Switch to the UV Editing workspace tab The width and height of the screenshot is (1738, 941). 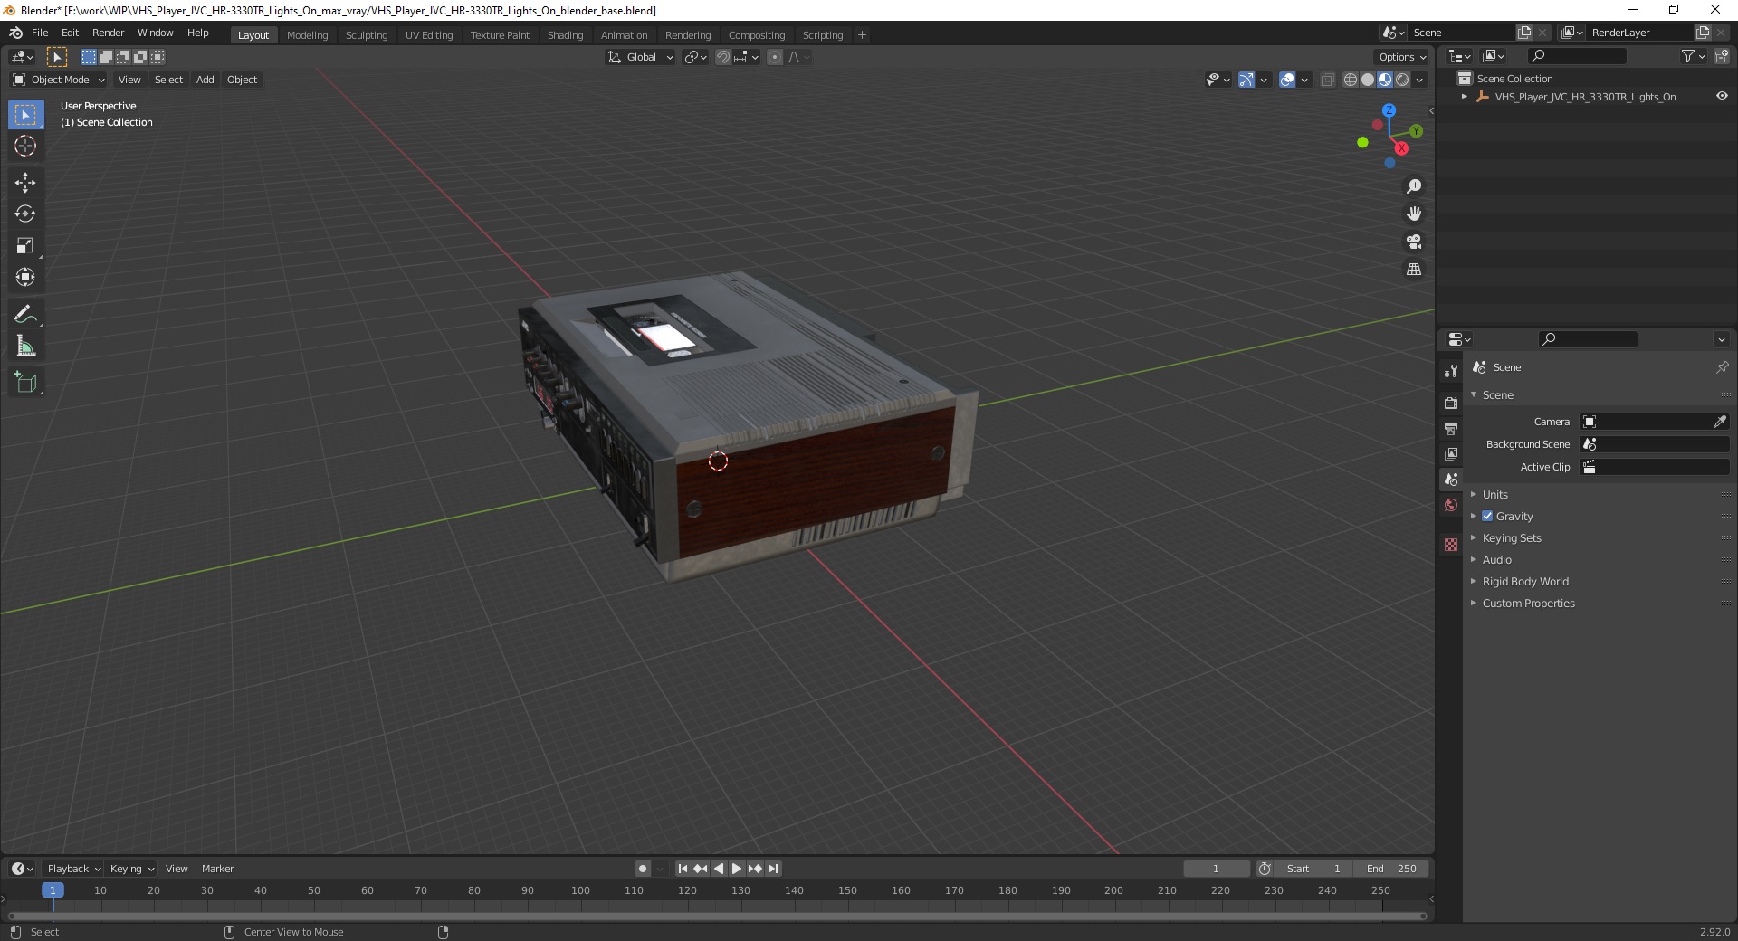pyautogui.click(x=429, y=35)
